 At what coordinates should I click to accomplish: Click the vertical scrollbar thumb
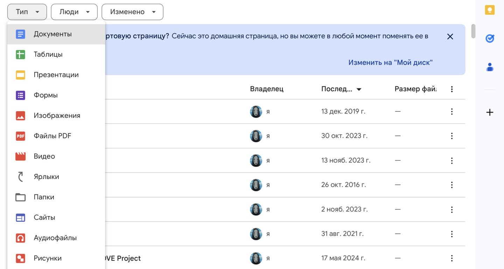tap(473, 31)
